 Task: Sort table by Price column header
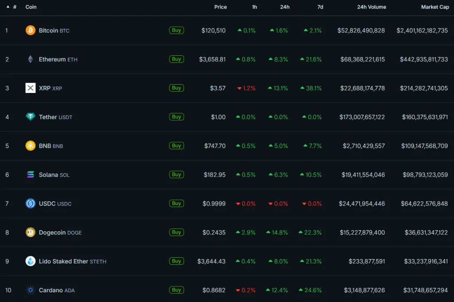[x=220, y=7]
